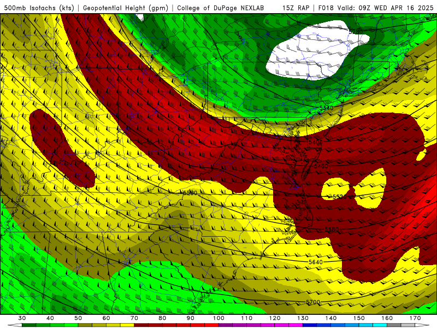Click the legend value 60

[107, 318]
